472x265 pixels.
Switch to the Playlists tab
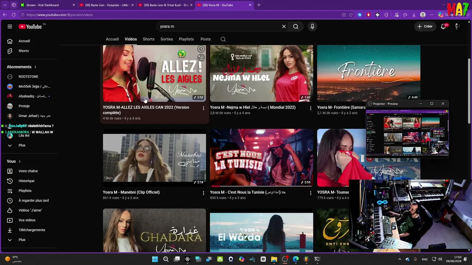pos(186,39)
